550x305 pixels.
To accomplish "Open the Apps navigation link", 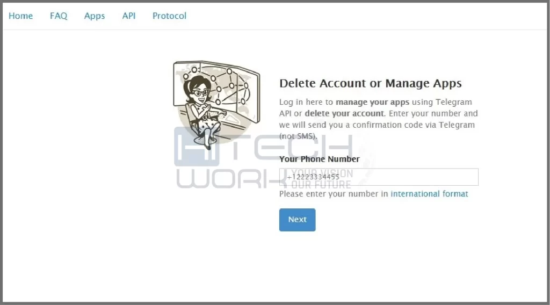I will (x=95, y=16).
